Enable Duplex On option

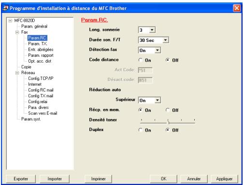tap(141, 130)
